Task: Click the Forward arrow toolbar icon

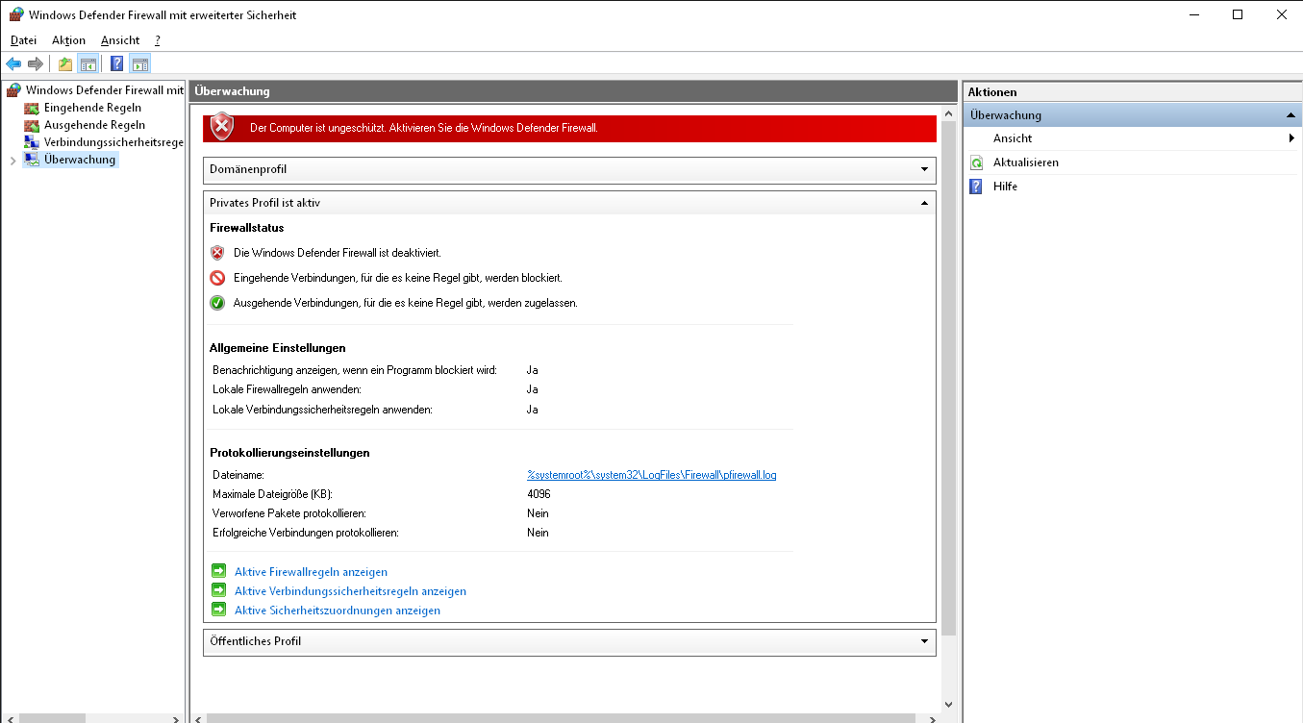Action: click(x=36, y=64)
